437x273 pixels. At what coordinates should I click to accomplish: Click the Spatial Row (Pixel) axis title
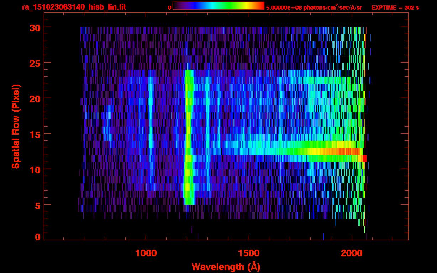16,126
